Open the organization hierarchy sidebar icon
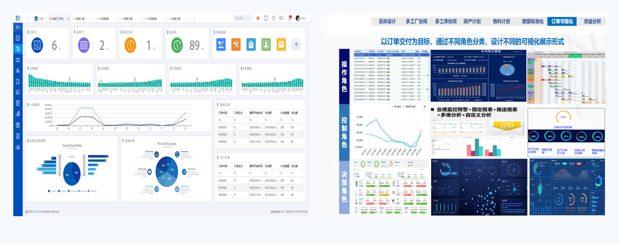 click(18, 71)
